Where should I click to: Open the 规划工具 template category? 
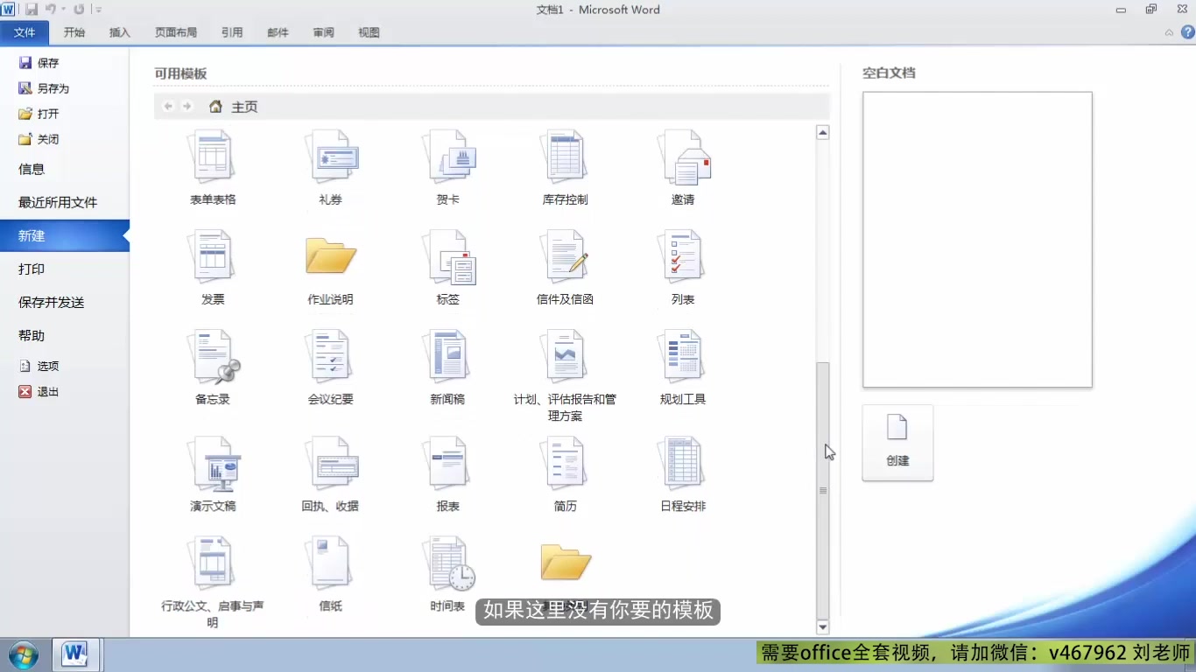682,367
